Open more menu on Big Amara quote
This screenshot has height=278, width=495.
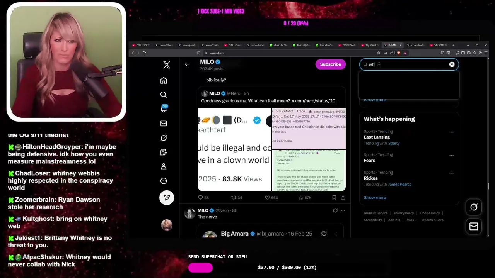[x=336, y=234]
